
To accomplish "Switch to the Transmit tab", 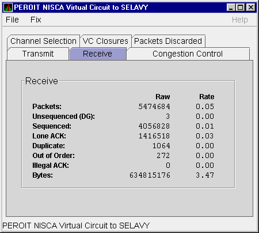I will tap(38, 54).
